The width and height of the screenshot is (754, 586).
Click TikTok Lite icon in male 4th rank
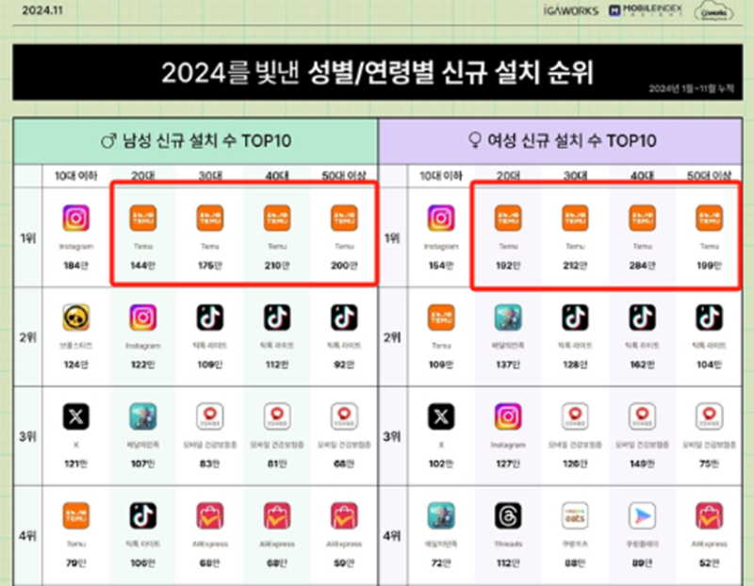point(142,515)
